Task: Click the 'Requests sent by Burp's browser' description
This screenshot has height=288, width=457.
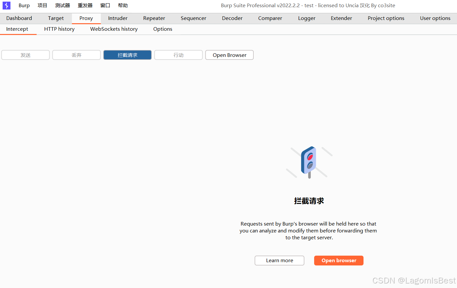Action: pos(308,231)
